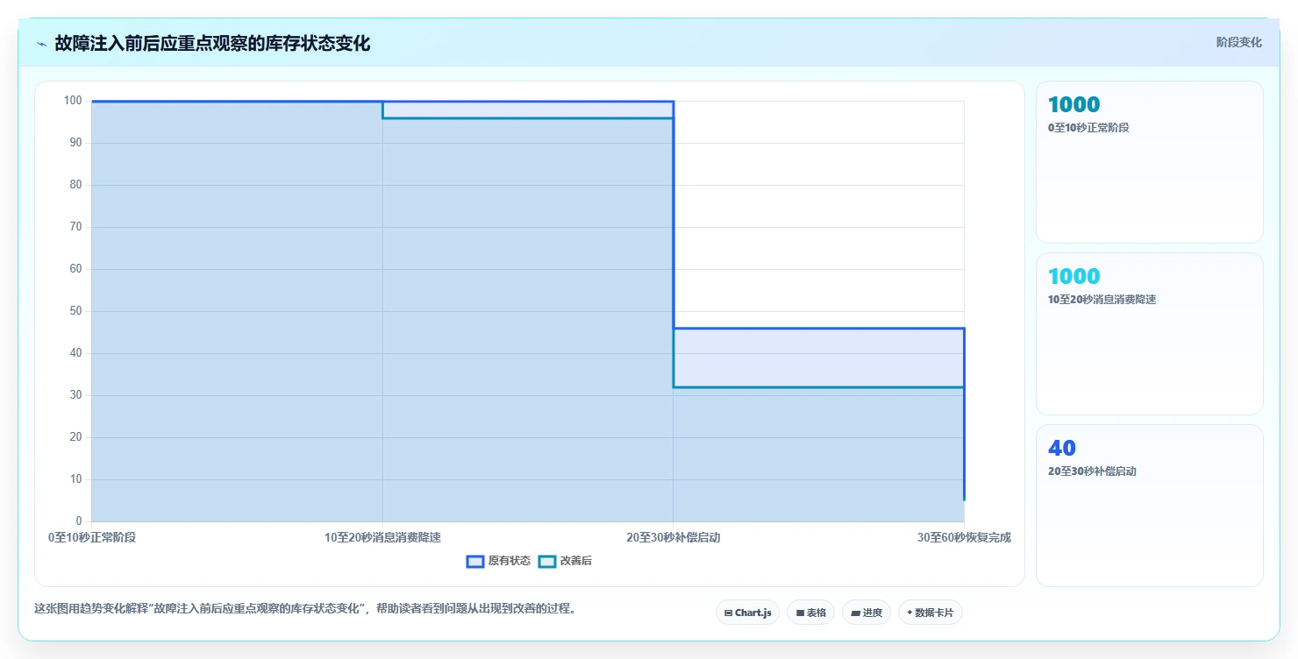Click the Chart.js tag pill
Screen dimensions: 1298x659
747,613
